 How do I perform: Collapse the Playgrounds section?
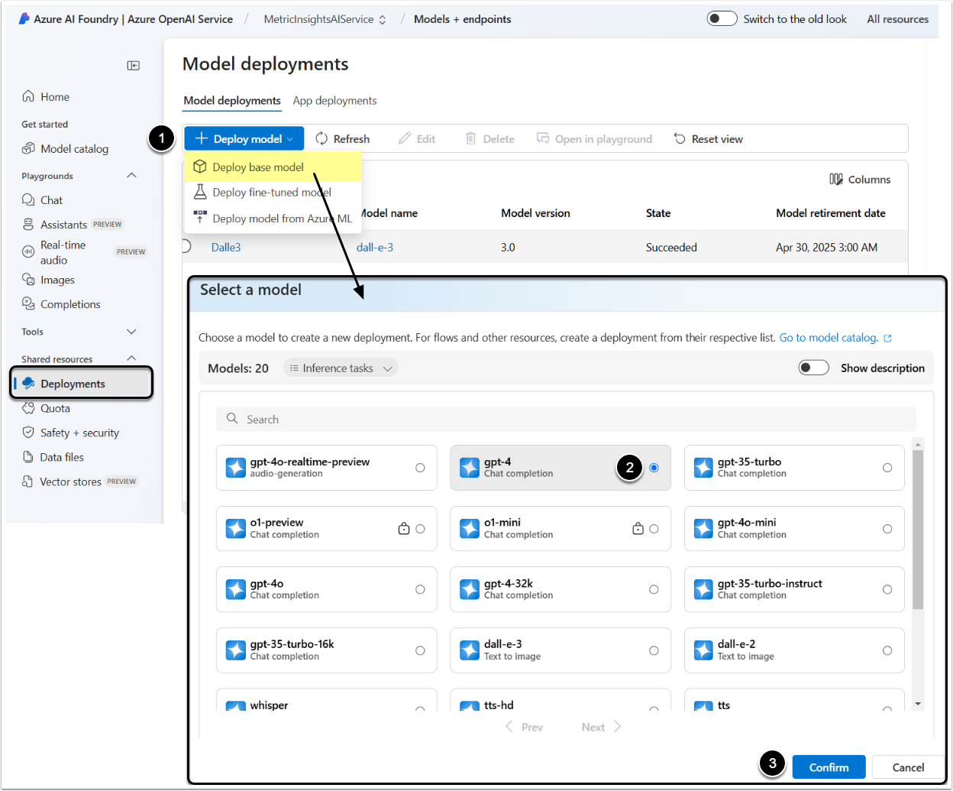131,176
